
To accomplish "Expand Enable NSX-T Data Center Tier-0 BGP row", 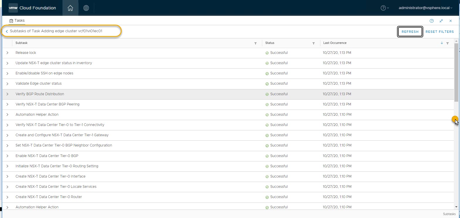I will click(7, 156).
